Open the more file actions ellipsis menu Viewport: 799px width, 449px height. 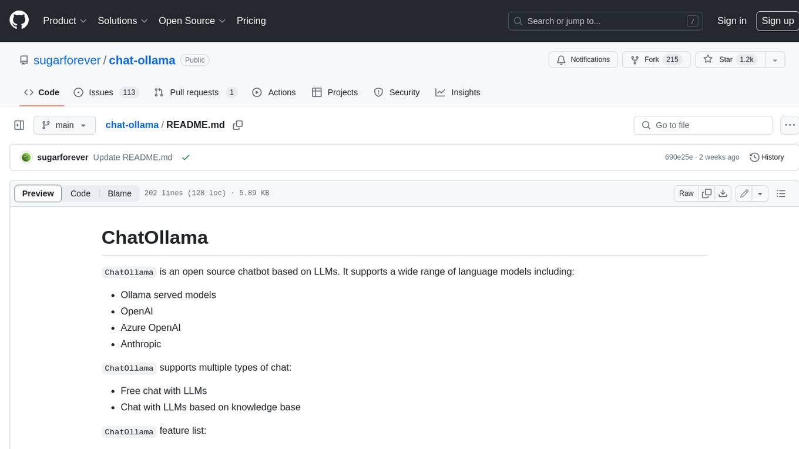790,125
